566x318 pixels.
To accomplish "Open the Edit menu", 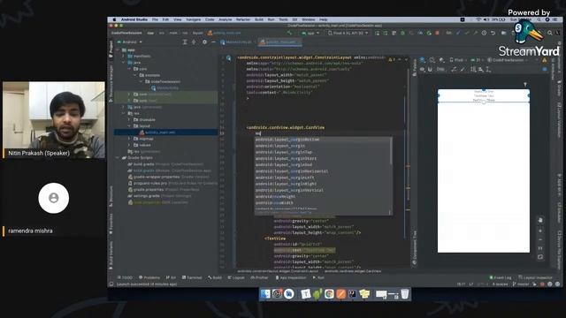I will click(165, 19).
